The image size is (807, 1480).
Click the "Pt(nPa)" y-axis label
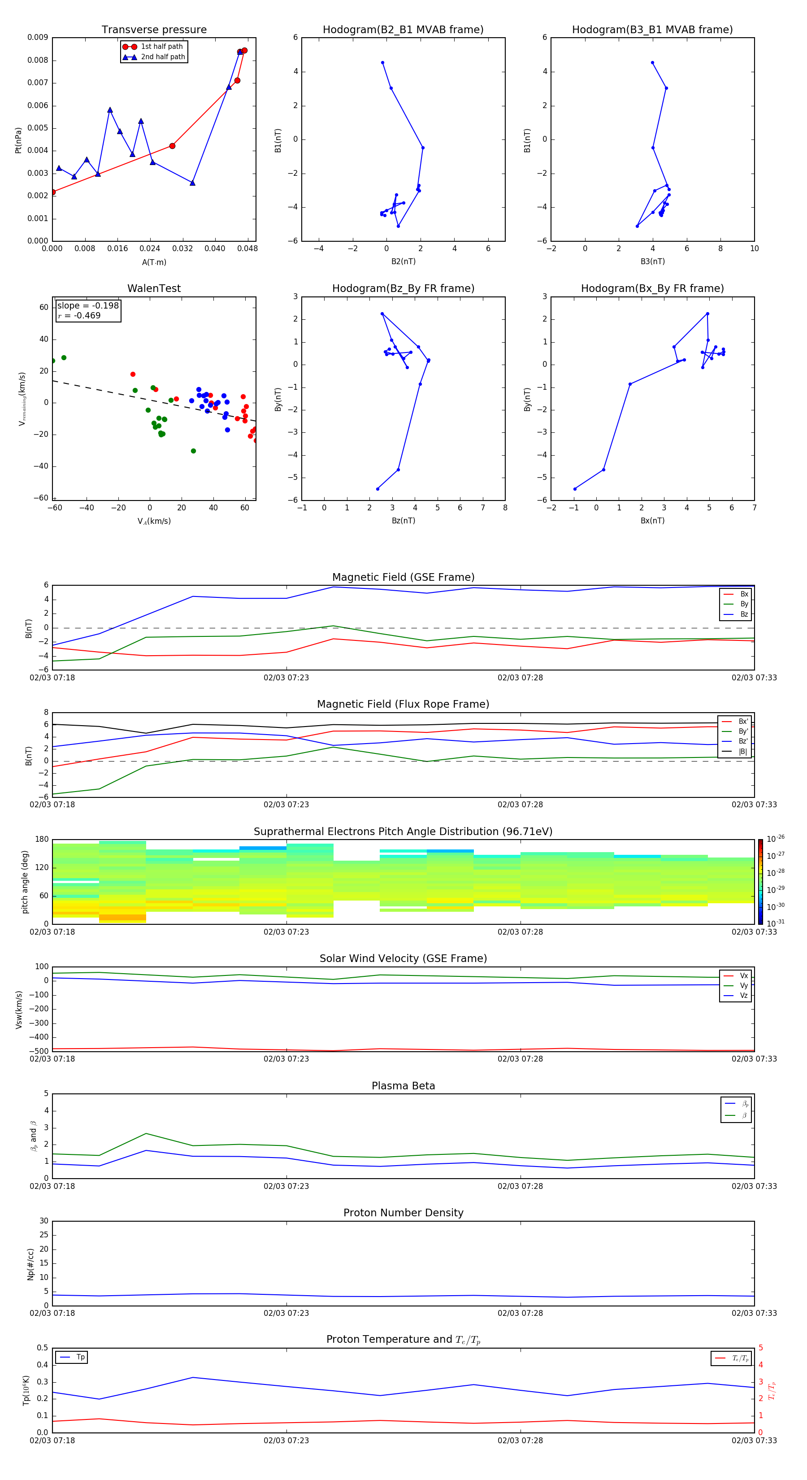coord(18,139)
